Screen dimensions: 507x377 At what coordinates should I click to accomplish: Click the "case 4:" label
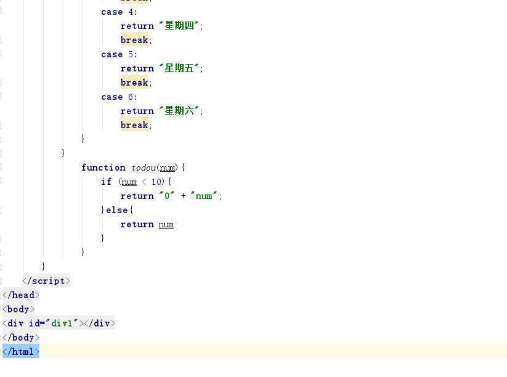[119, 12]
